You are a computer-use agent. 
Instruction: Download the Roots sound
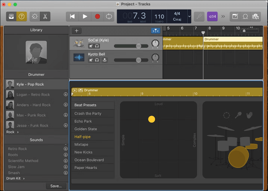65,155
